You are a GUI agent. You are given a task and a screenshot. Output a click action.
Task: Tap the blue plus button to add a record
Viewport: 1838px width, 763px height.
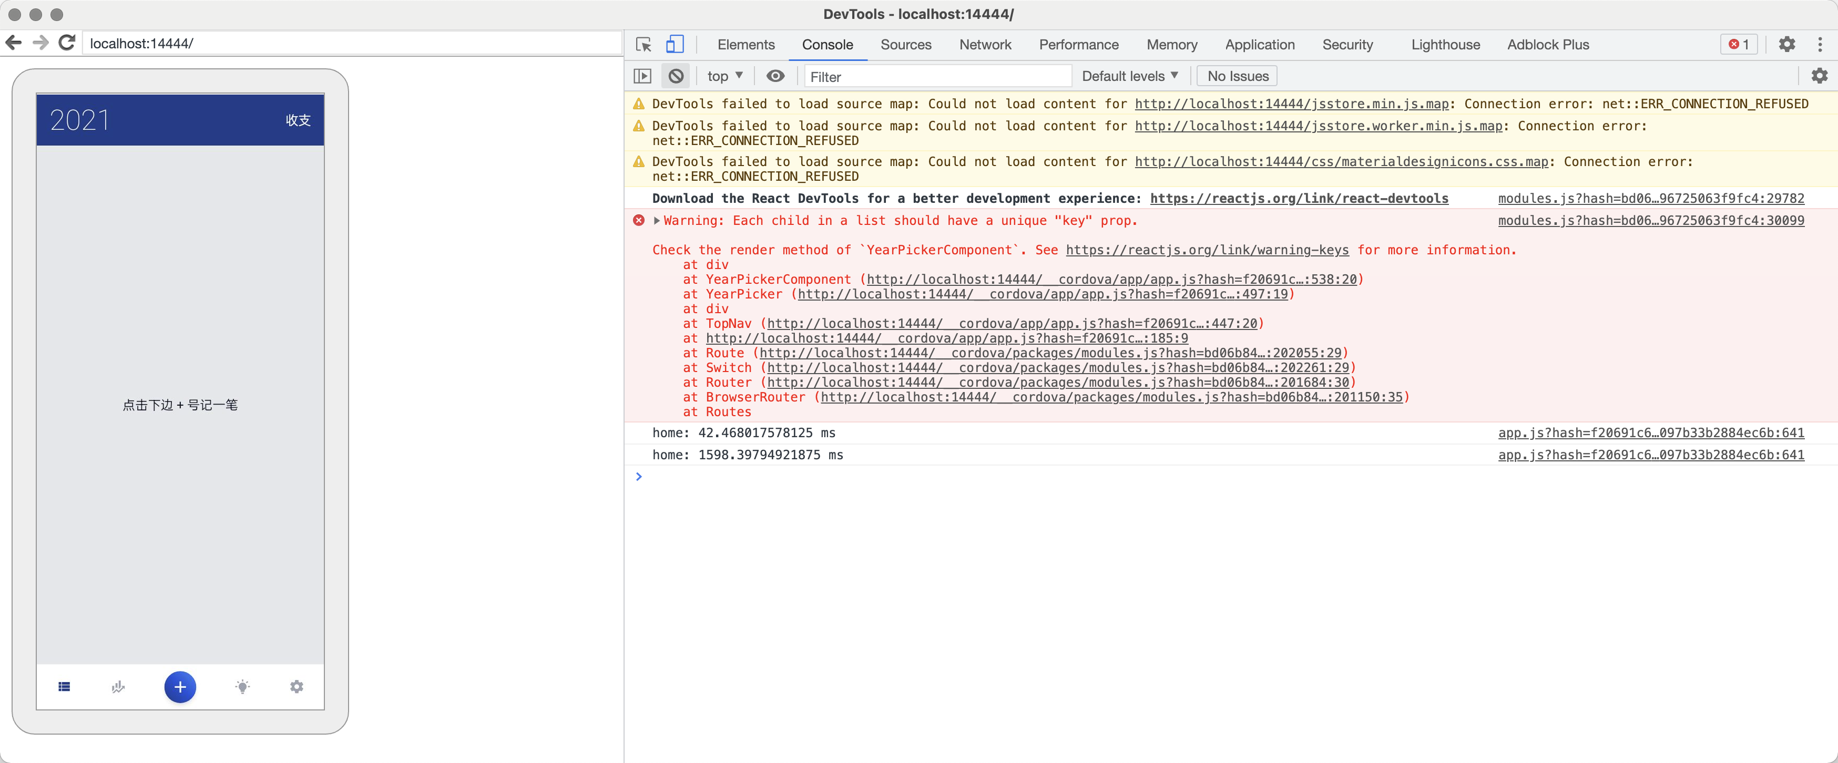pos(180,687)
